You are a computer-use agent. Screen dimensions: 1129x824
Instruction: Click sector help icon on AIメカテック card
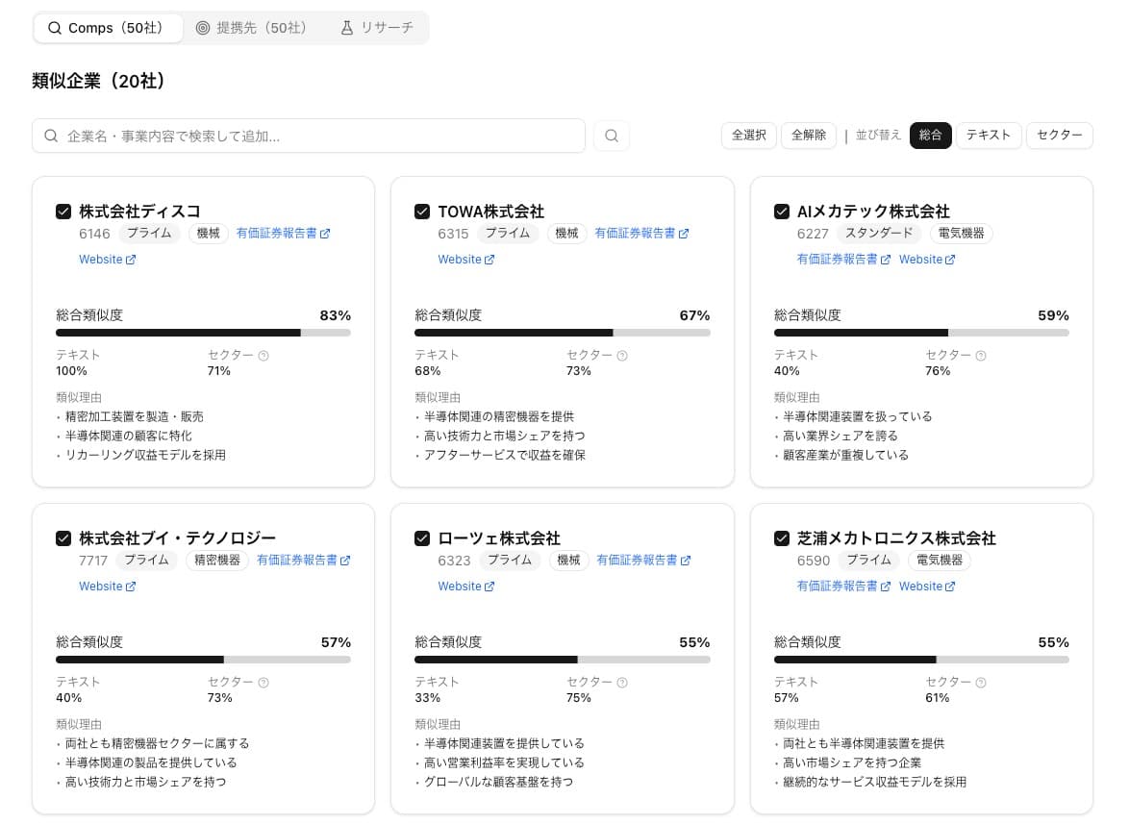point(981,356)
